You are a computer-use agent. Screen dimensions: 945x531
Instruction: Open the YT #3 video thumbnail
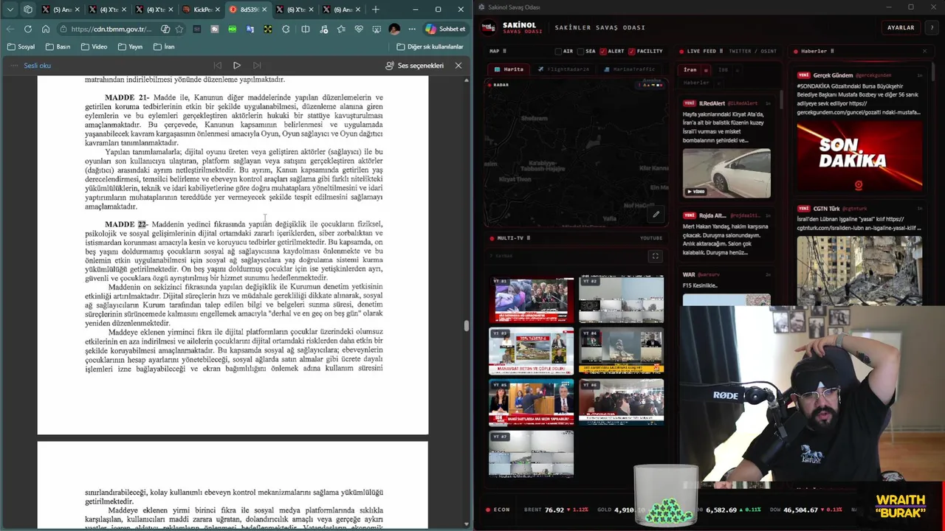click(531, 351)
